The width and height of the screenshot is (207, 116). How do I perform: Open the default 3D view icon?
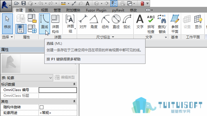pos(97,3)
